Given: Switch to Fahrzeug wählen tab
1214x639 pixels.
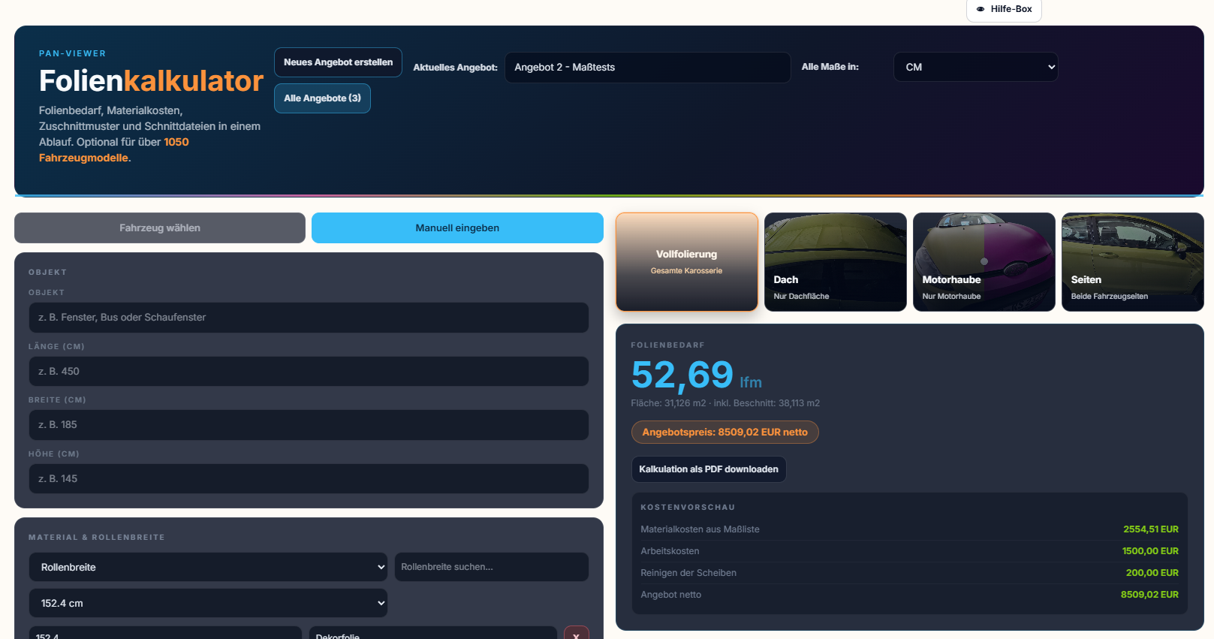Looking at the screenshot, I should (x=160, y=228).
